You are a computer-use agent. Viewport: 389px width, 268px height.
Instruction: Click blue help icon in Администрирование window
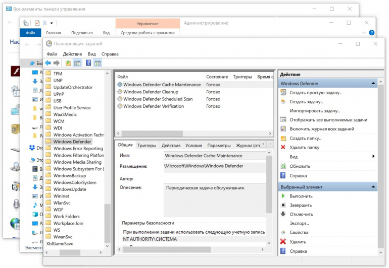tap(372, 33)
